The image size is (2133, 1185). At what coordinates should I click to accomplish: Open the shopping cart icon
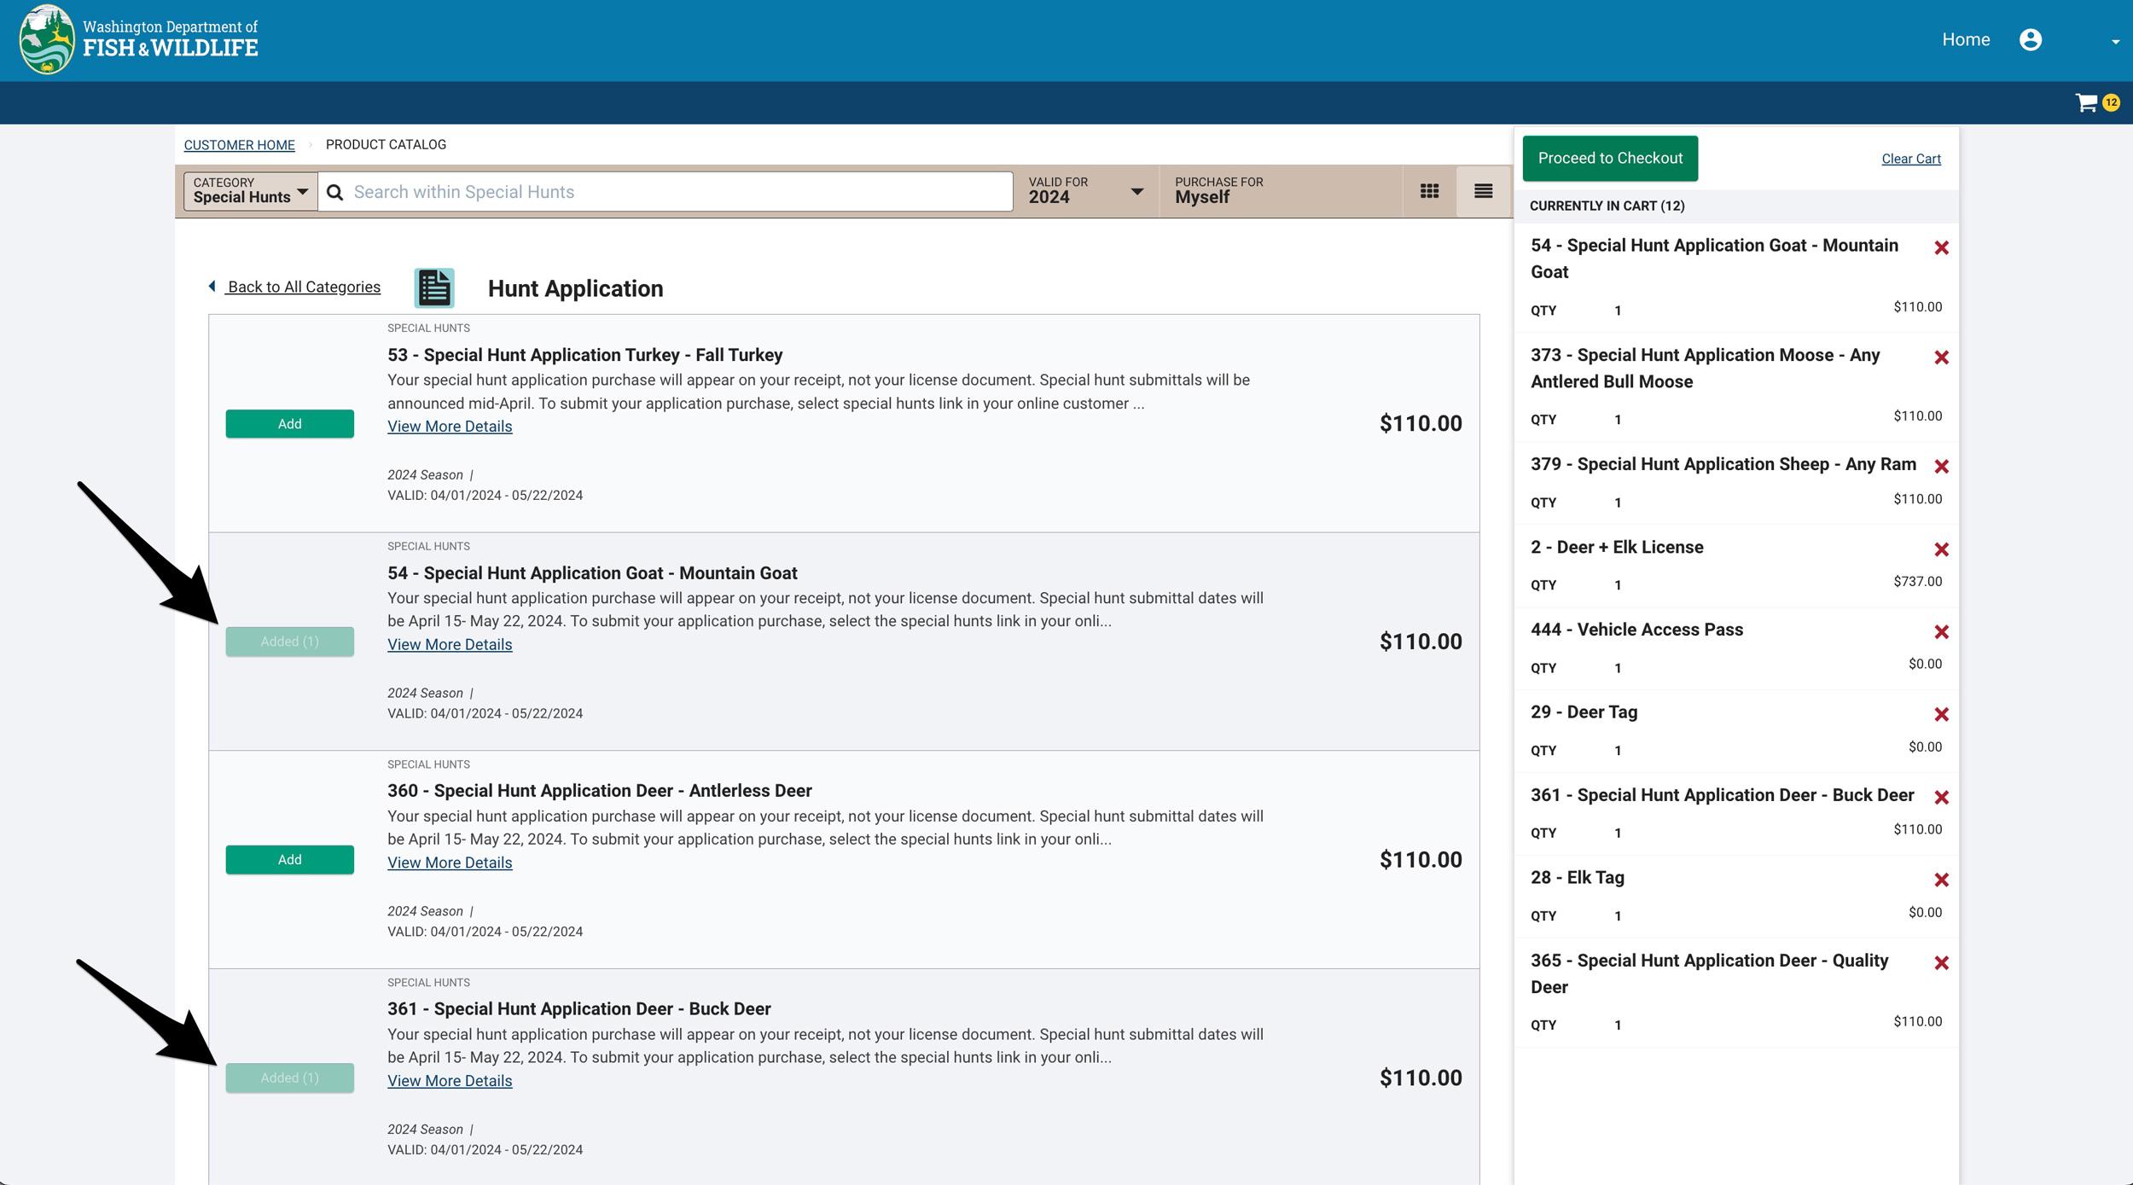pos(2086,103)
